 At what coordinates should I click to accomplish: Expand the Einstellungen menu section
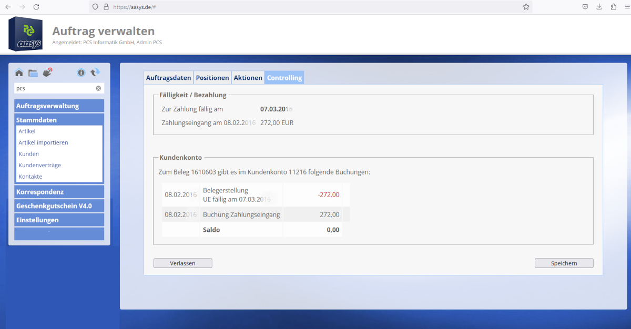pyautogui.click(x=59, y=220)
